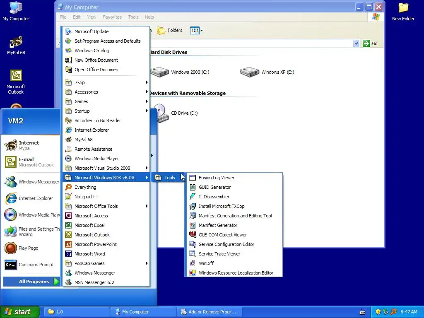Toggle the Folders pane button
This screenshot has height=318, width=424.
169,30
